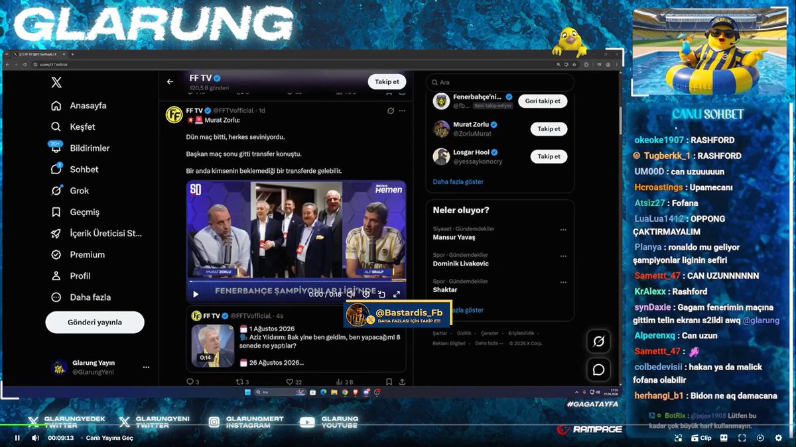Viewport: 796px width, 447px height.
Task: Jump to live with Canlı Yayına Geç
Action: [109, 438]
